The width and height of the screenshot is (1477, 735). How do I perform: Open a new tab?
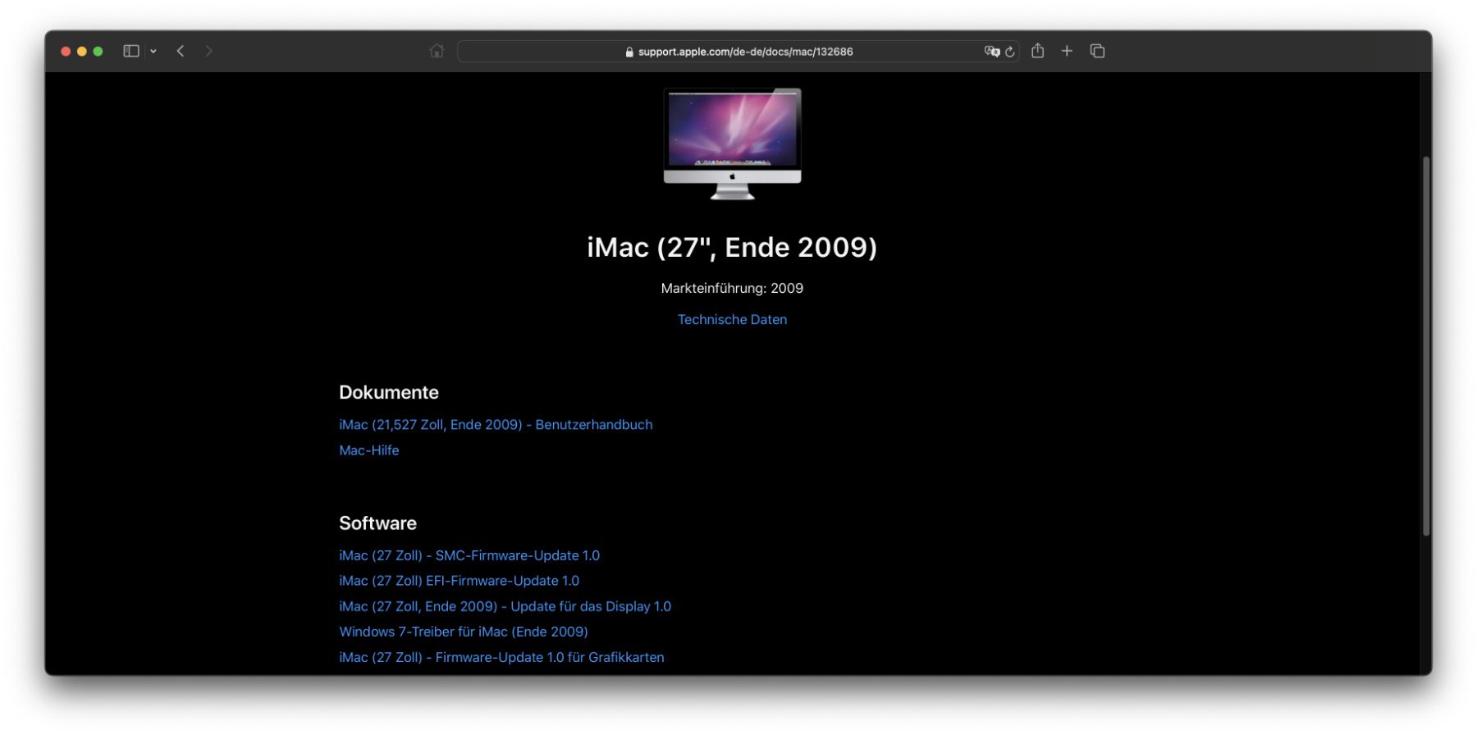(x=1067, y=51)
